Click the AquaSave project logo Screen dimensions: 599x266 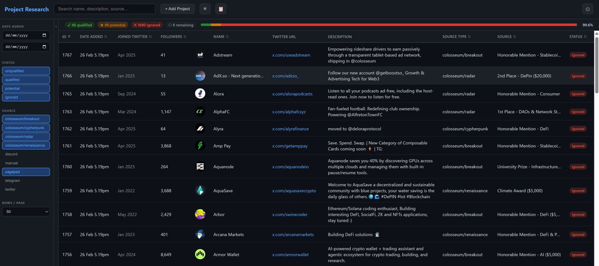200,191
